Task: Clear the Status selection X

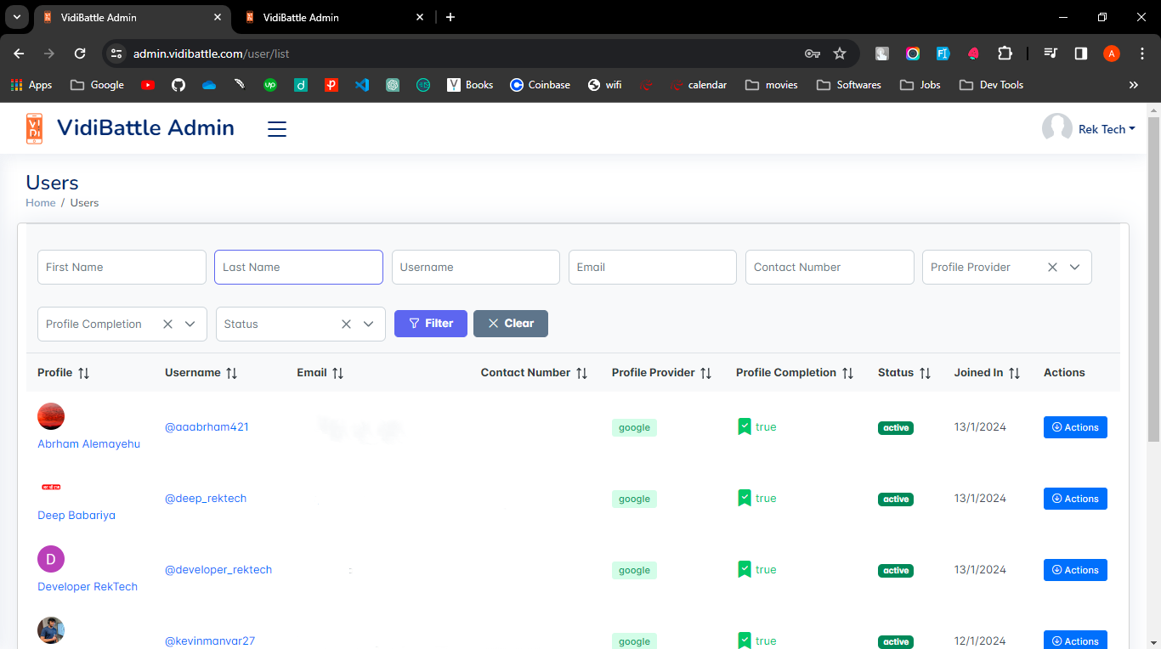Action: [346, 324]
